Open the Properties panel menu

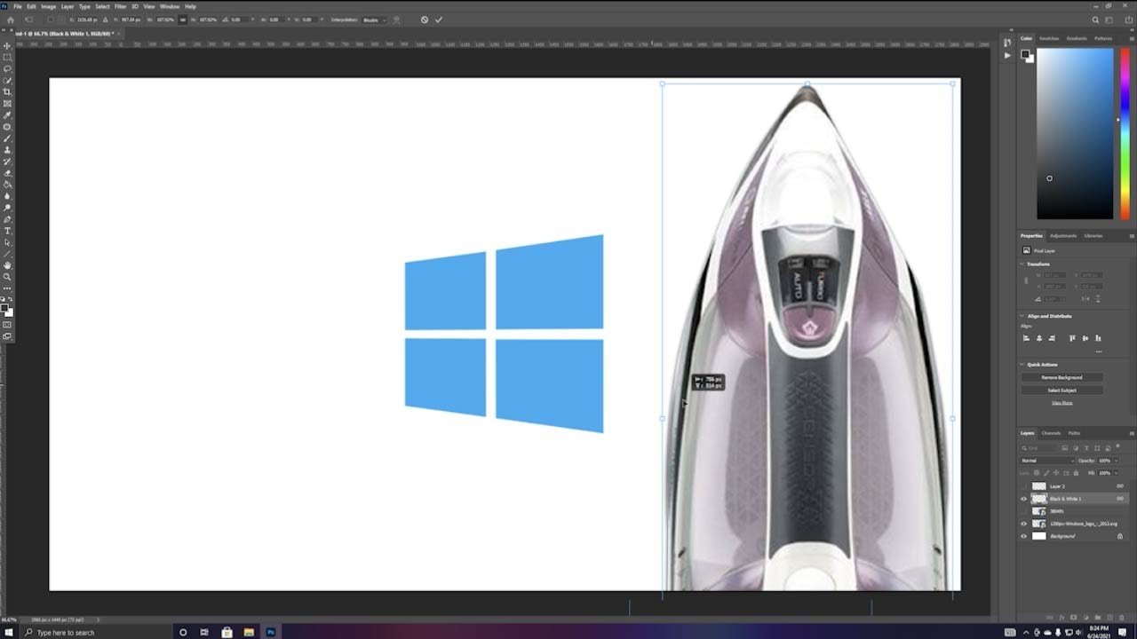1132,236
